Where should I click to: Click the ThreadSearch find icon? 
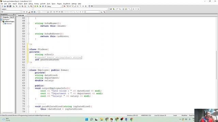point(102,12)
